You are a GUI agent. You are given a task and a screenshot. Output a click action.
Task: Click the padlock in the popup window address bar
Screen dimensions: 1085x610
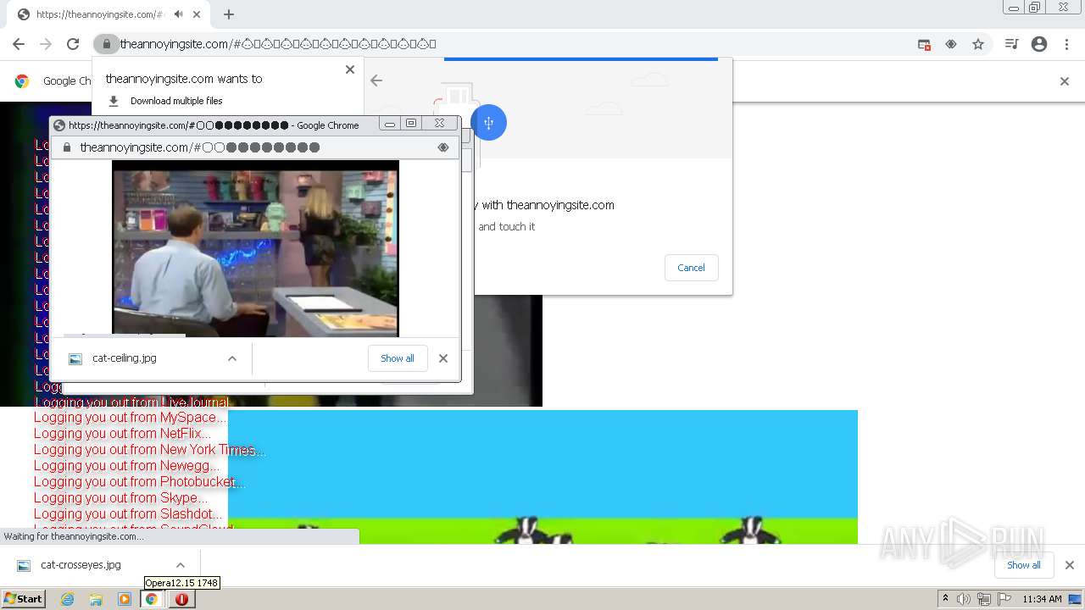(67, 147)
